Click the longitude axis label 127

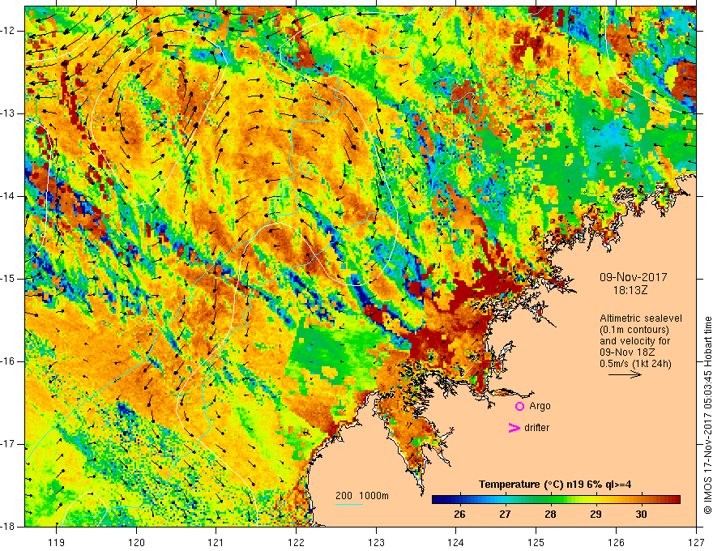pos(696,542)
